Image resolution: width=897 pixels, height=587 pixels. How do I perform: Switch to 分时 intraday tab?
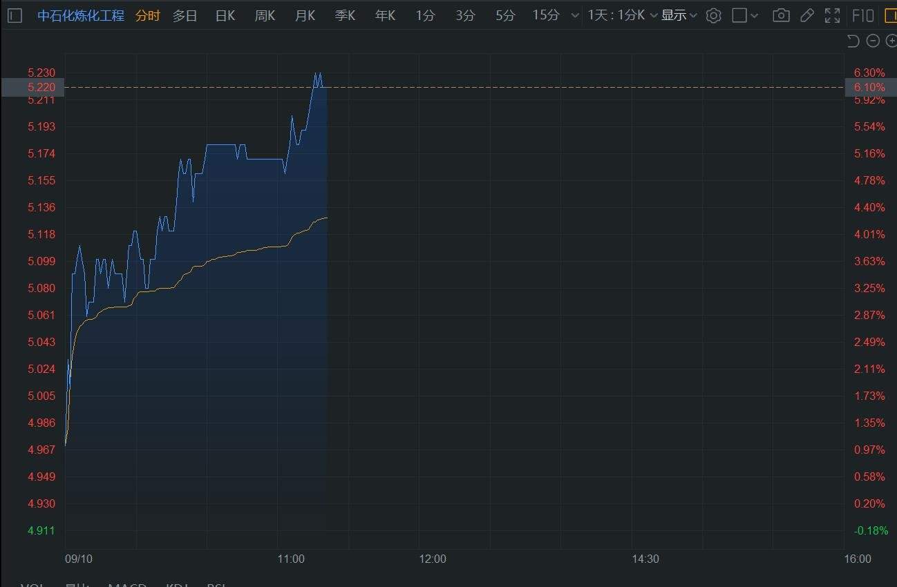click(x=147, y=15)
